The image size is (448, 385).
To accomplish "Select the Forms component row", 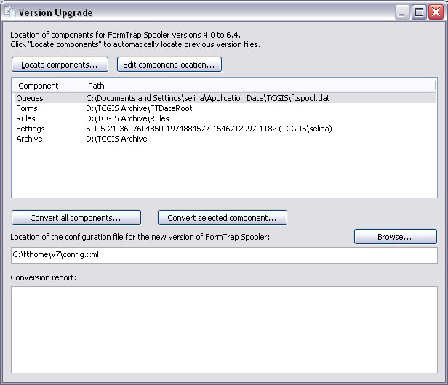I will click(x=27, y=108).
